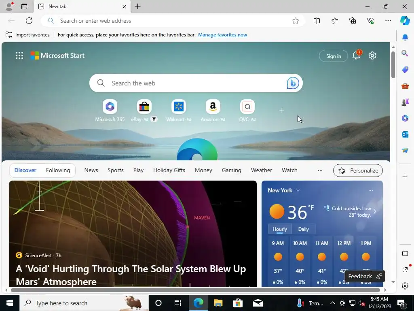Open page settings gear icon
The image size is (414, 311).
tap(372, 55)
